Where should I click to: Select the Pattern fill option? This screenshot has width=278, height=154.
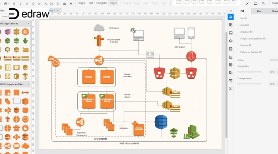pos(244,45)
